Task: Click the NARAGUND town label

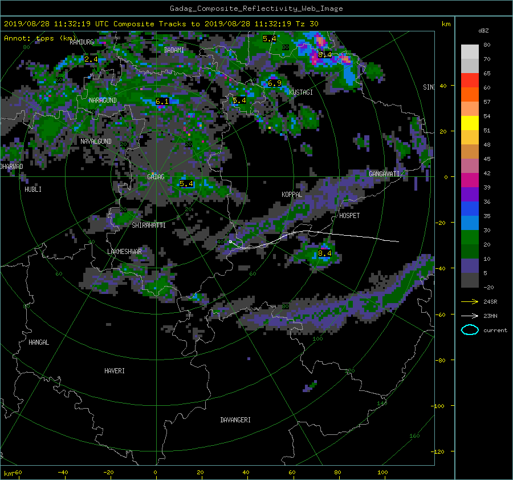Action: coord(103,100)
